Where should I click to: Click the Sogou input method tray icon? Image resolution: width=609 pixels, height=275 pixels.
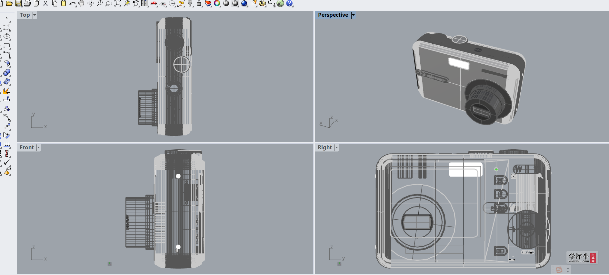(559, 270)
